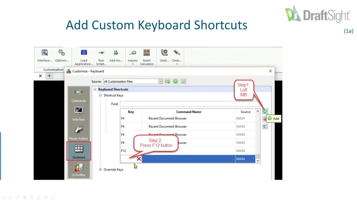357x201 pixels.
Task: Open the UI Profiles section
Action: click(x=78, y=170)
